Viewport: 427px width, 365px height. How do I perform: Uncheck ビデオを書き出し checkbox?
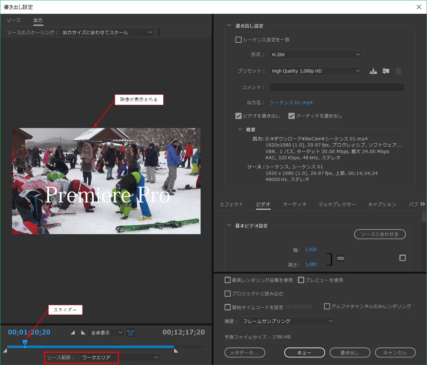[x=238, y=116]
